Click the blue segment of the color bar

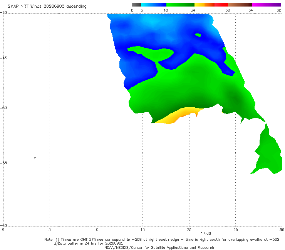tap(154, 5)
